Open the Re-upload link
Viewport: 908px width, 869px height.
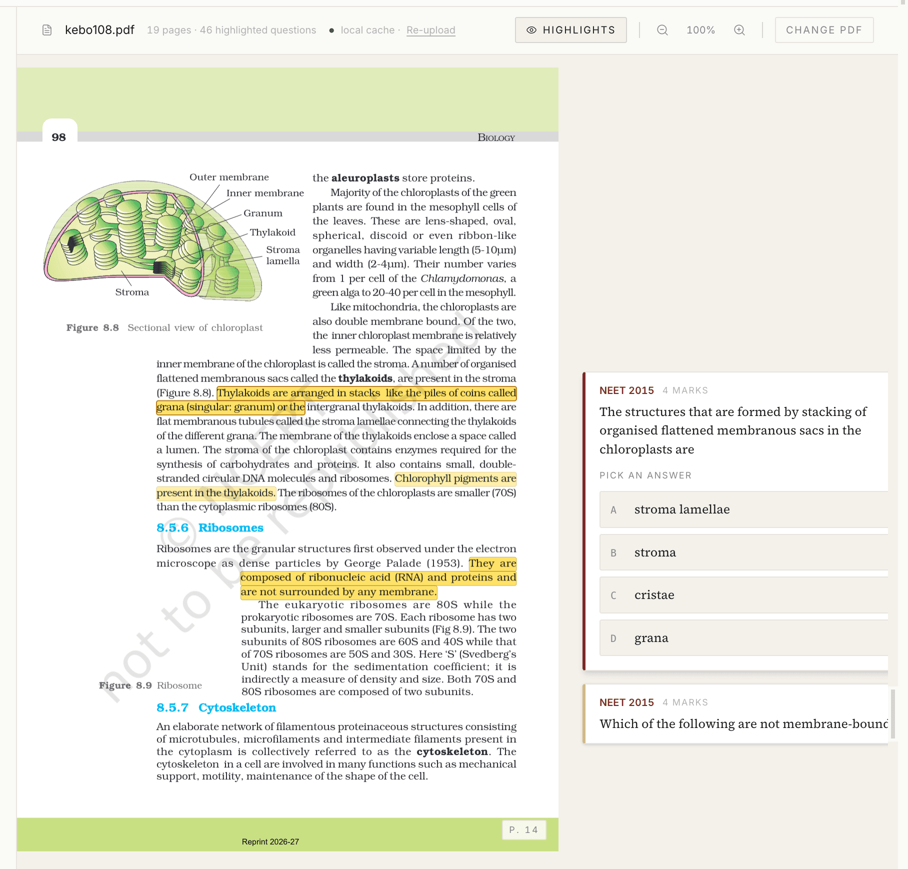pyautogui.click(x=430, y=30)
